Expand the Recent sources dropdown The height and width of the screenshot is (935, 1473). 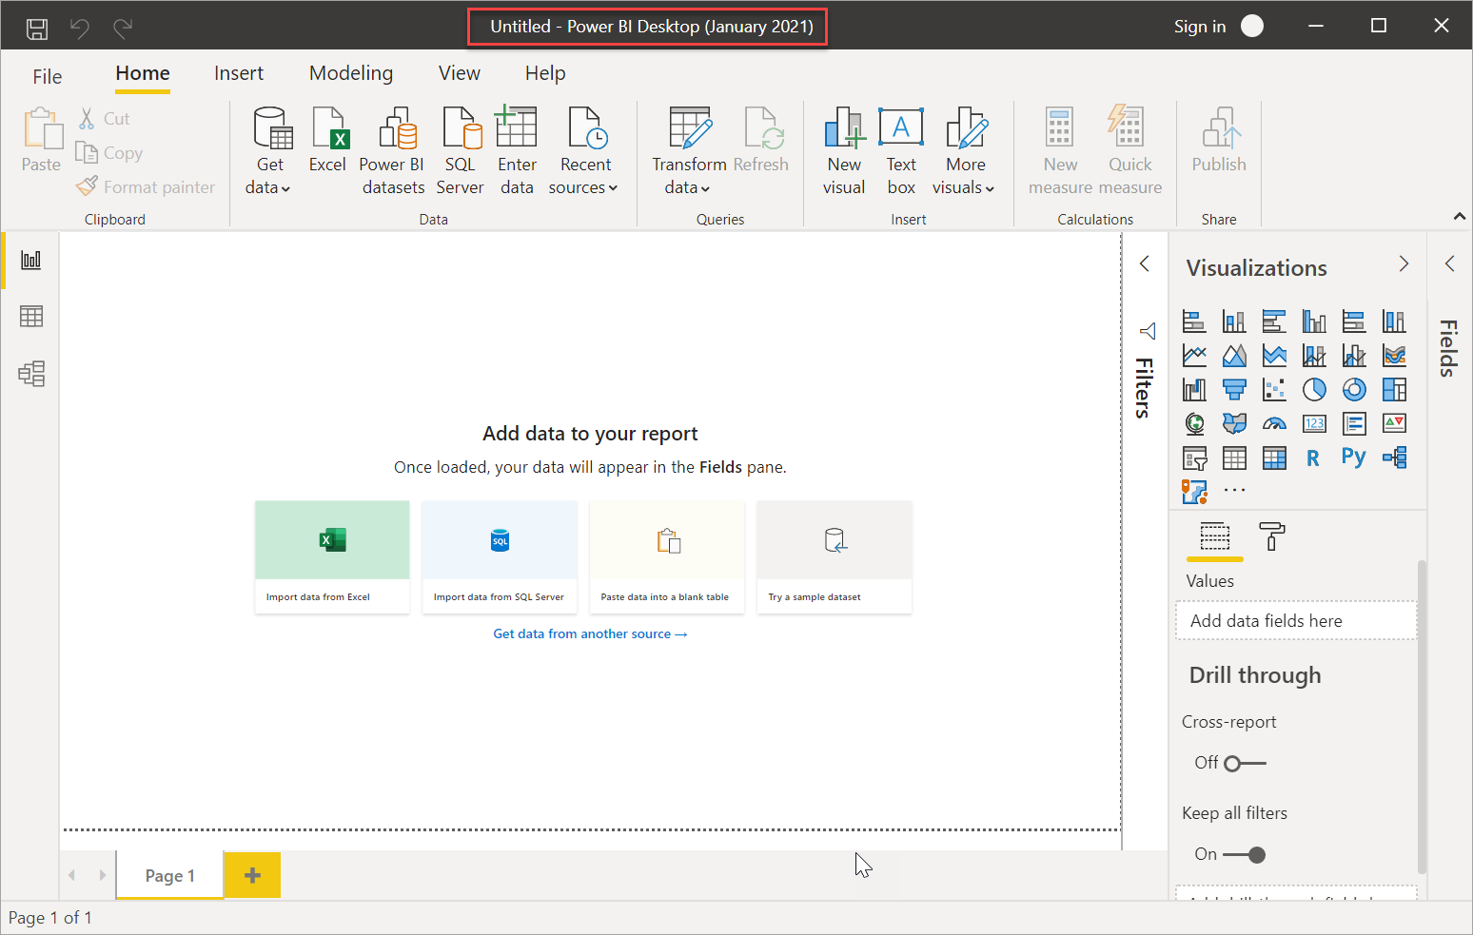pyautogui.click(x=584, y=152)
